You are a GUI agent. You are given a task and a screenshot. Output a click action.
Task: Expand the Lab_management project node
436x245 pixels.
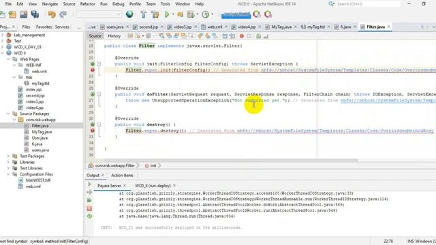pyautogui.click(x=3, y=35)
